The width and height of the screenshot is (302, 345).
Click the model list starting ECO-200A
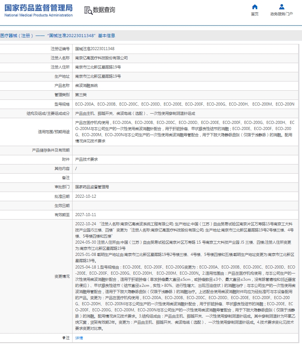pos(185,104)
